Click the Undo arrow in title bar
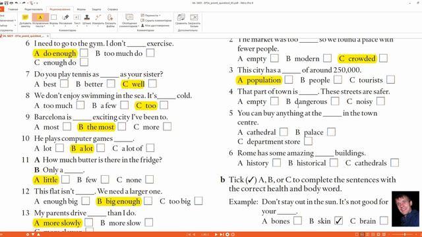The height and width of the screenshot is (237, 422). pyautogui.click(x=16, y=3)
